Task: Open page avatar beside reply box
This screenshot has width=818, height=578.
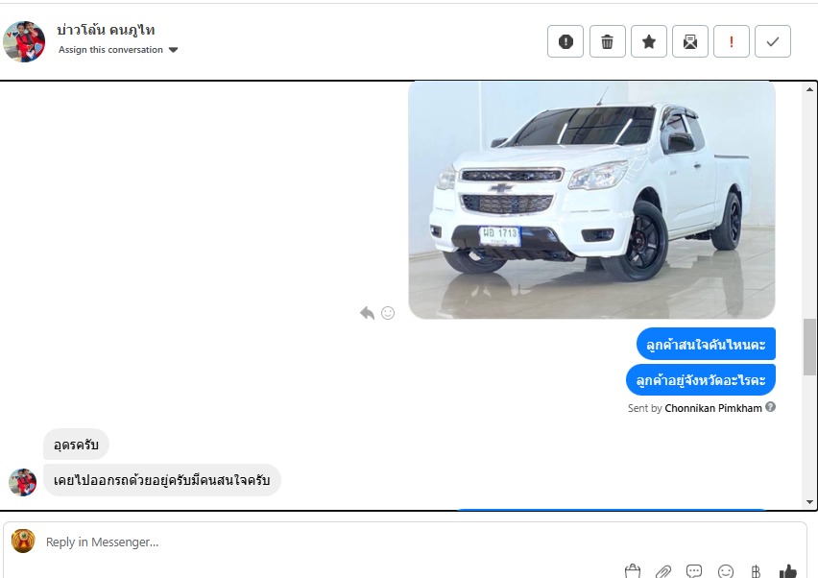Action: (23, 541)
